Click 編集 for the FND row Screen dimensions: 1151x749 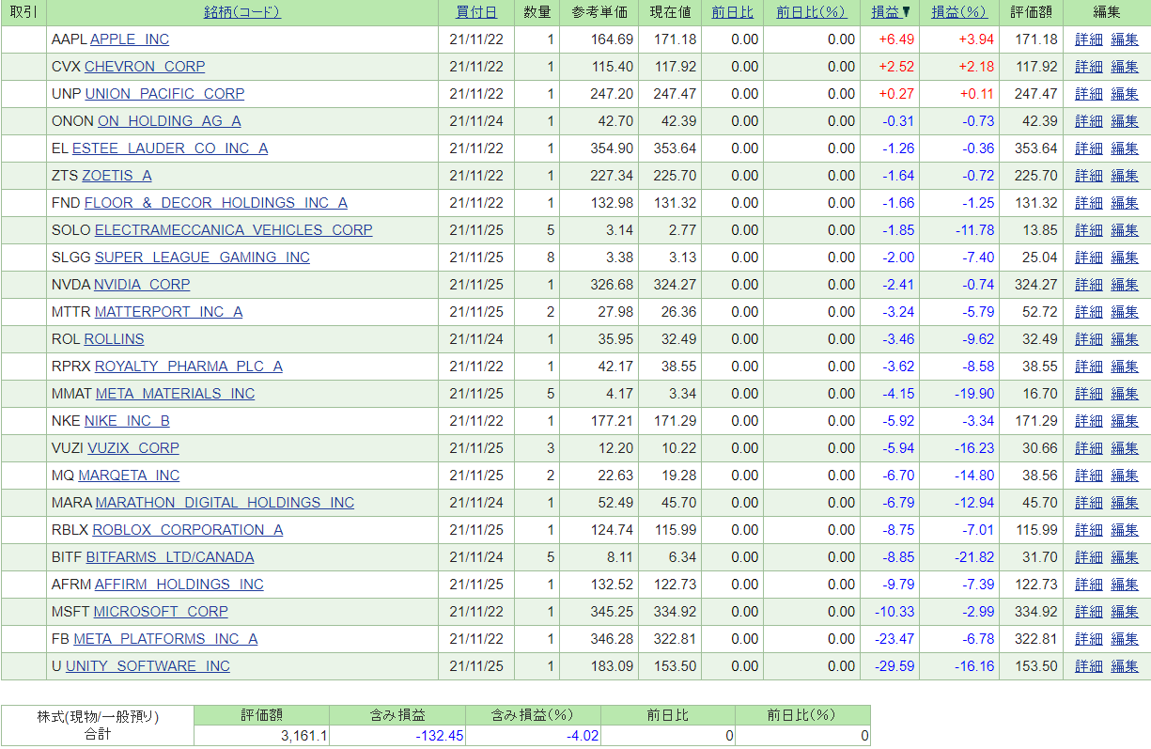(x=1125, y=203)
